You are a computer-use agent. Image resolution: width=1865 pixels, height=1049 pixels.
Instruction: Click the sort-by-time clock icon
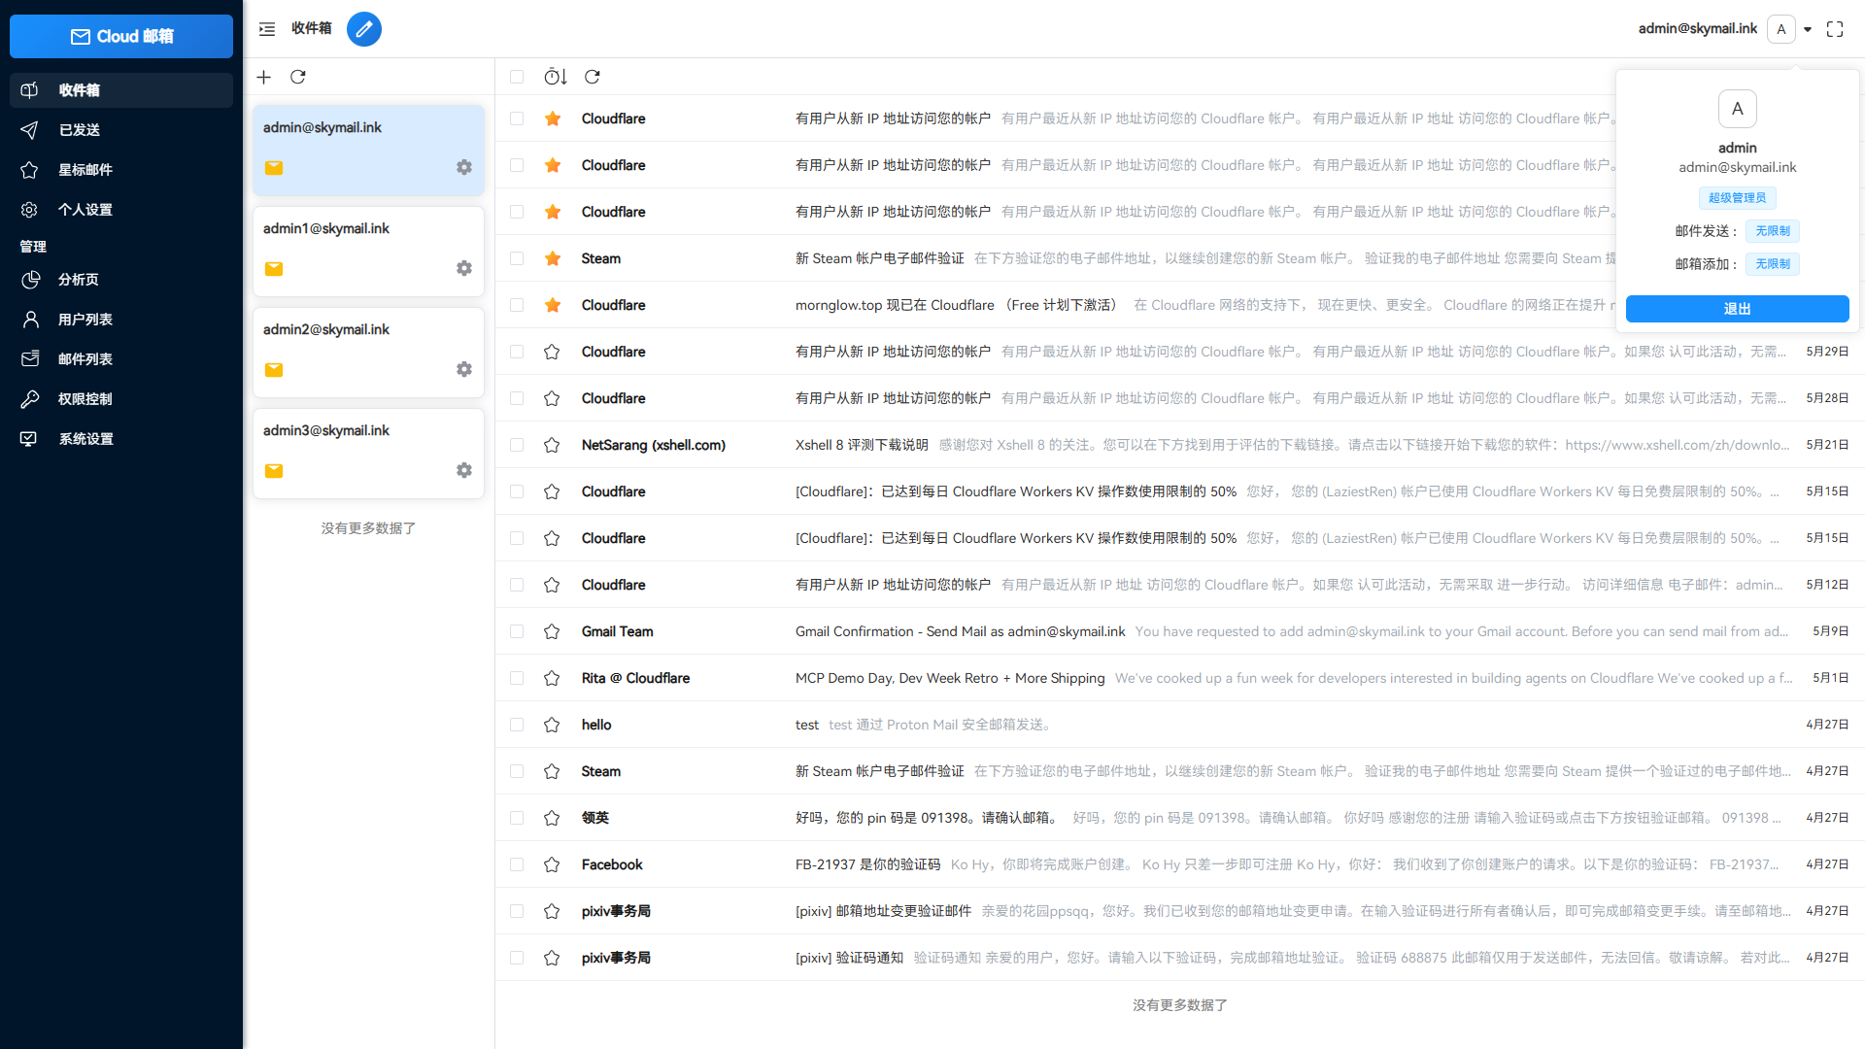pos(554,77)
